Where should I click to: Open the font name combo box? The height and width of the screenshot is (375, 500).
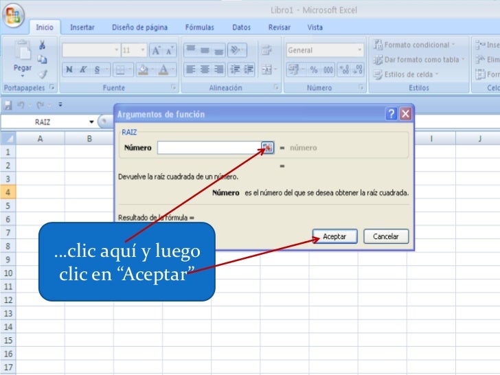[91, 50]
